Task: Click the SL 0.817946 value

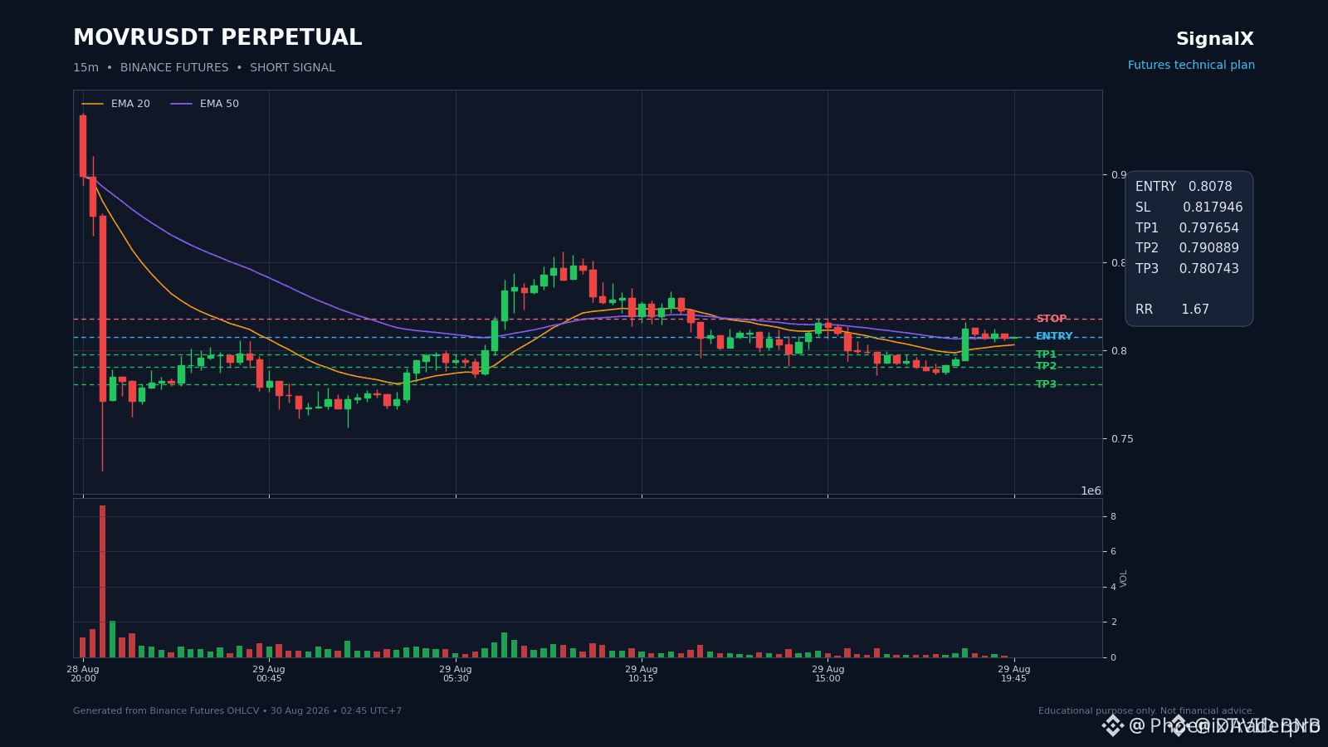Action: click(1189, 207)
